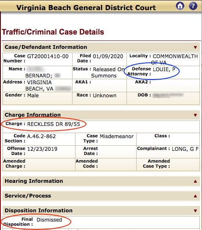Click the Dismissed final disposition value
This screenshot has height=230, width=202.
coord(49,220)
